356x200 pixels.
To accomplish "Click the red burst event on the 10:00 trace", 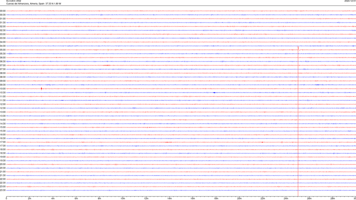I will pyautogui.click(x=41, y=89).
